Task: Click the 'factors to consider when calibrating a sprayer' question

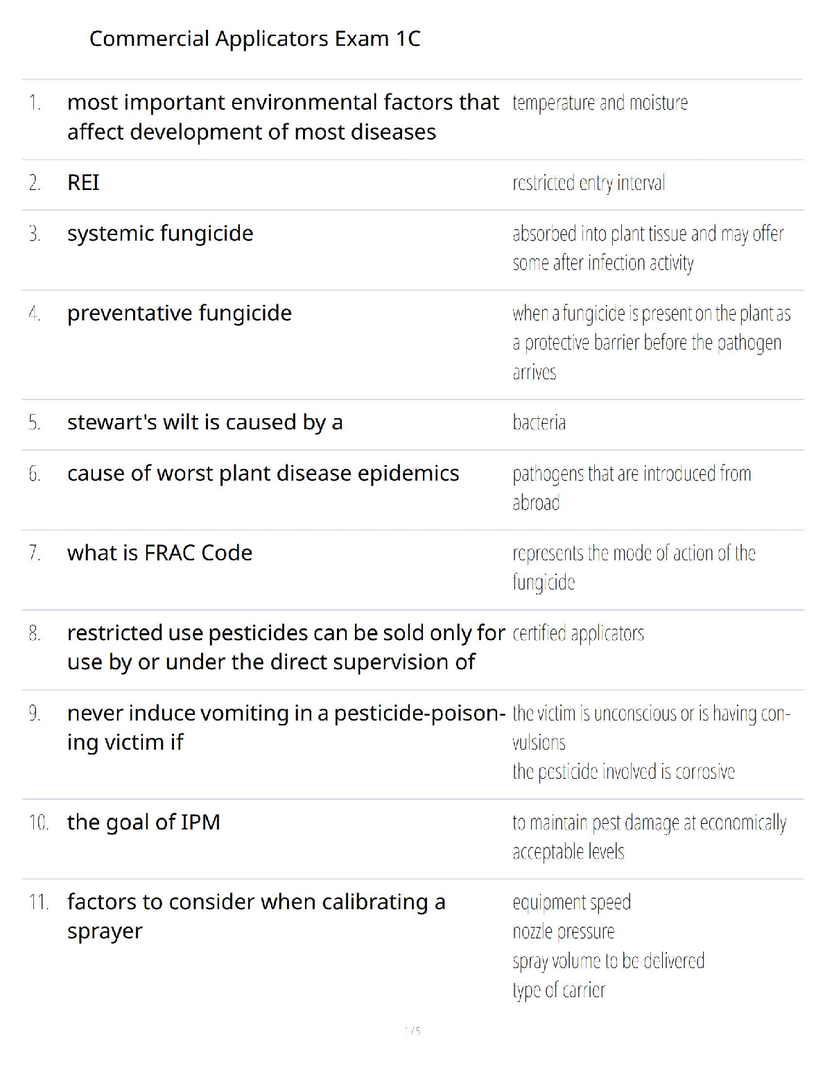Action: [x=256, y=916]
